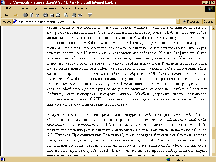Open the Вид menu
Image resolution: width=216 pixels, height=162 pixels.
(35, 9)
